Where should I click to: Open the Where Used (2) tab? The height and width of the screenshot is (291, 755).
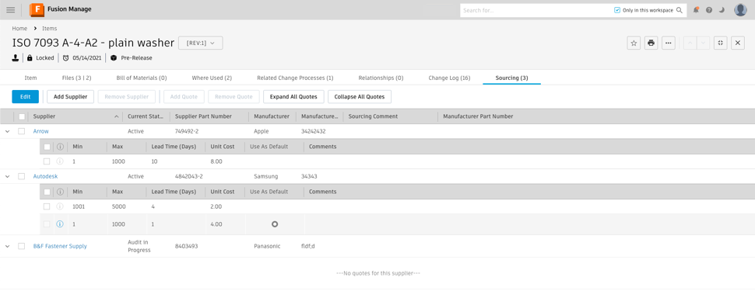click(212, 78)
